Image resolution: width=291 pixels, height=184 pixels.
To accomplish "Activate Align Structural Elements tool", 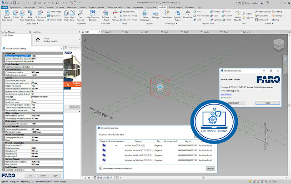I will point(93,15).
